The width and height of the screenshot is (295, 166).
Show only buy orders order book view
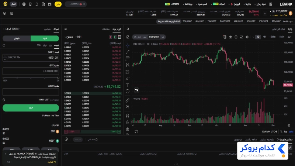pyautogui.click(x=115, y=37)
